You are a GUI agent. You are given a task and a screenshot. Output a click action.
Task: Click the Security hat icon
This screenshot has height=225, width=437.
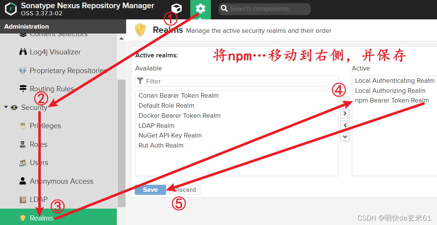[x=14, y=107]
